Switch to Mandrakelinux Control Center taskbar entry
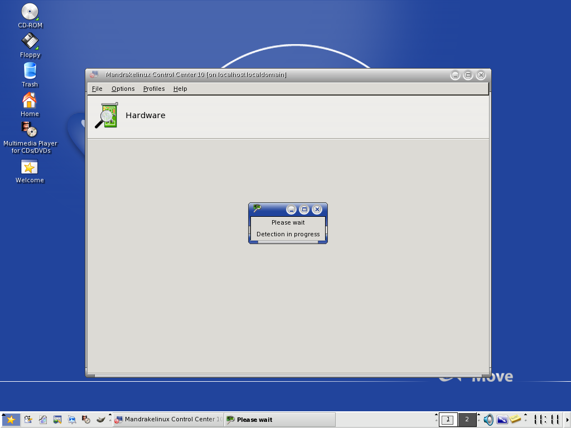This screenshot has width=571, height=428. [x=168, y=420]
